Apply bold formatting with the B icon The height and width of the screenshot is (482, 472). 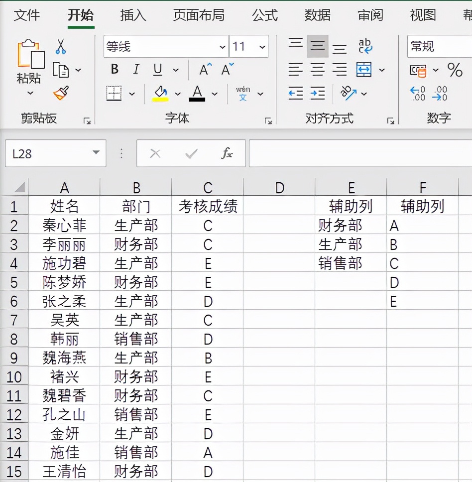(114, 69)
